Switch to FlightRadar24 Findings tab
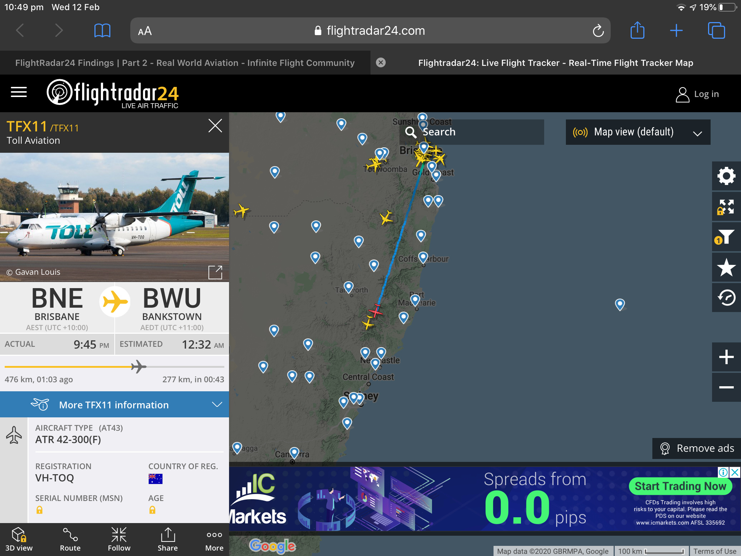 [185, 63]
